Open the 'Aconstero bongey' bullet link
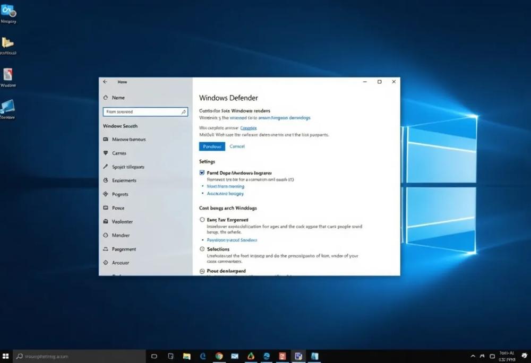531x363 pixels. 225,194
